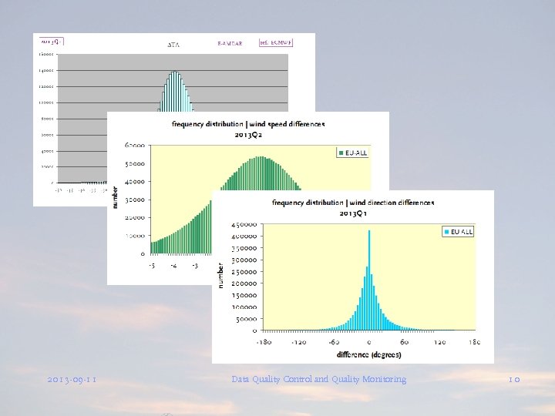555x416 pixels.
Task: Click the '30000' y-axis value on speed chart
Action: (134, 200)
